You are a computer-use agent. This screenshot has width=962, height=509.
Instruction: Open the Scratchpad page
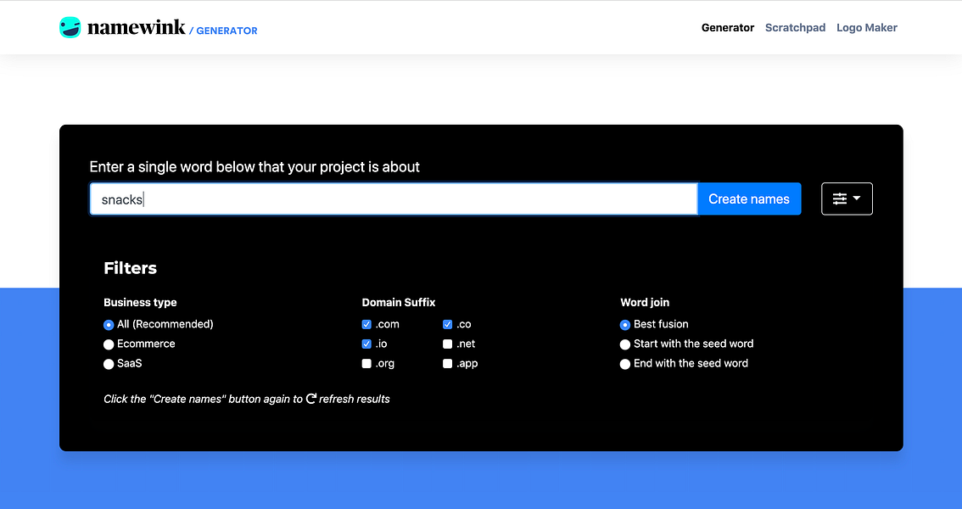[x=795, y=27]
